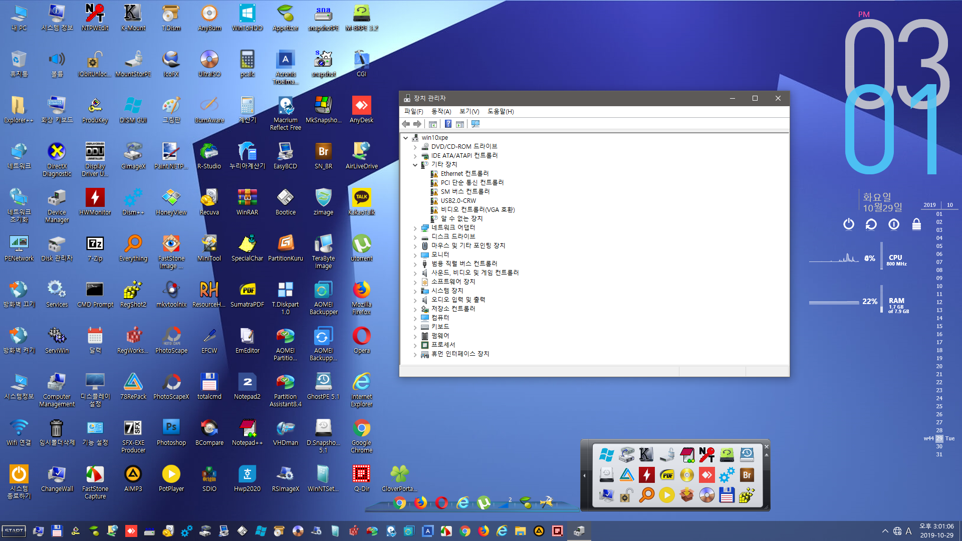Open the 도움말(H) menu
Image resolution: width=962 pixels, height=541 pixels.
(501, 111)
